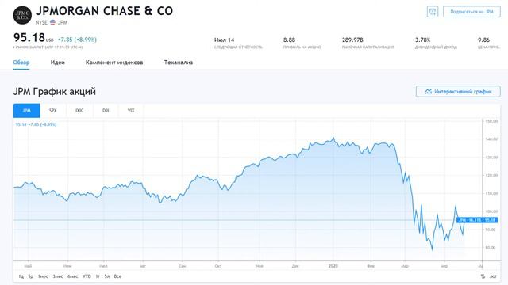Click the 3.78% dividend yield value
The width and height of the screenshot is (508, 285).
(x=423, y=40)
